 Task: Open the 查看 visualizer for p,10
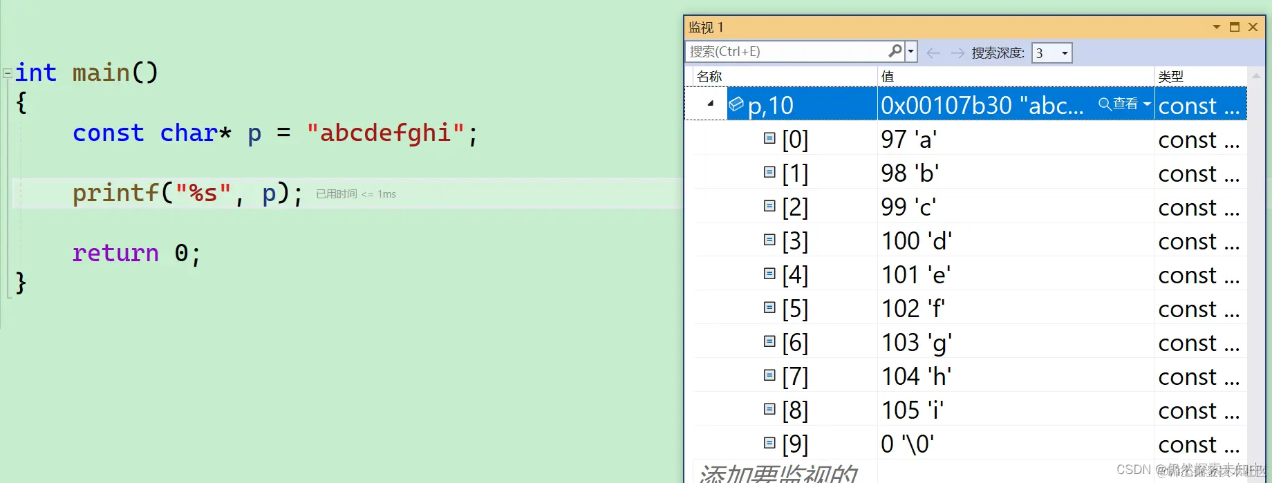[1119, 104]
